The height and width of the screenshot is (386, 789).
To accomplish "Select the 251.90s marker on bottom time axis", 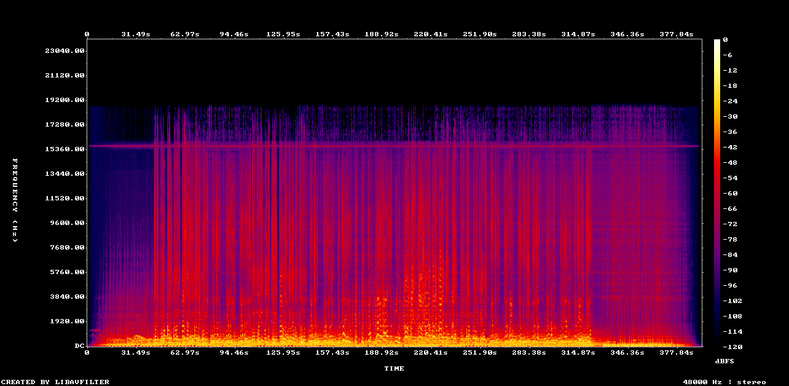I will tap(480, 353).
